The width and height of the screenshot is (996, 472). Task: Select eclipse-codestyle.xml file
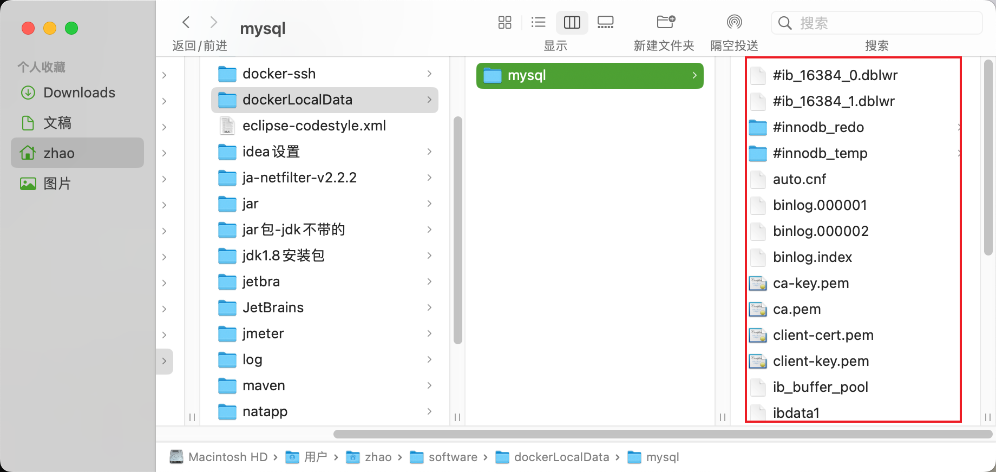(x=325, y=126)
